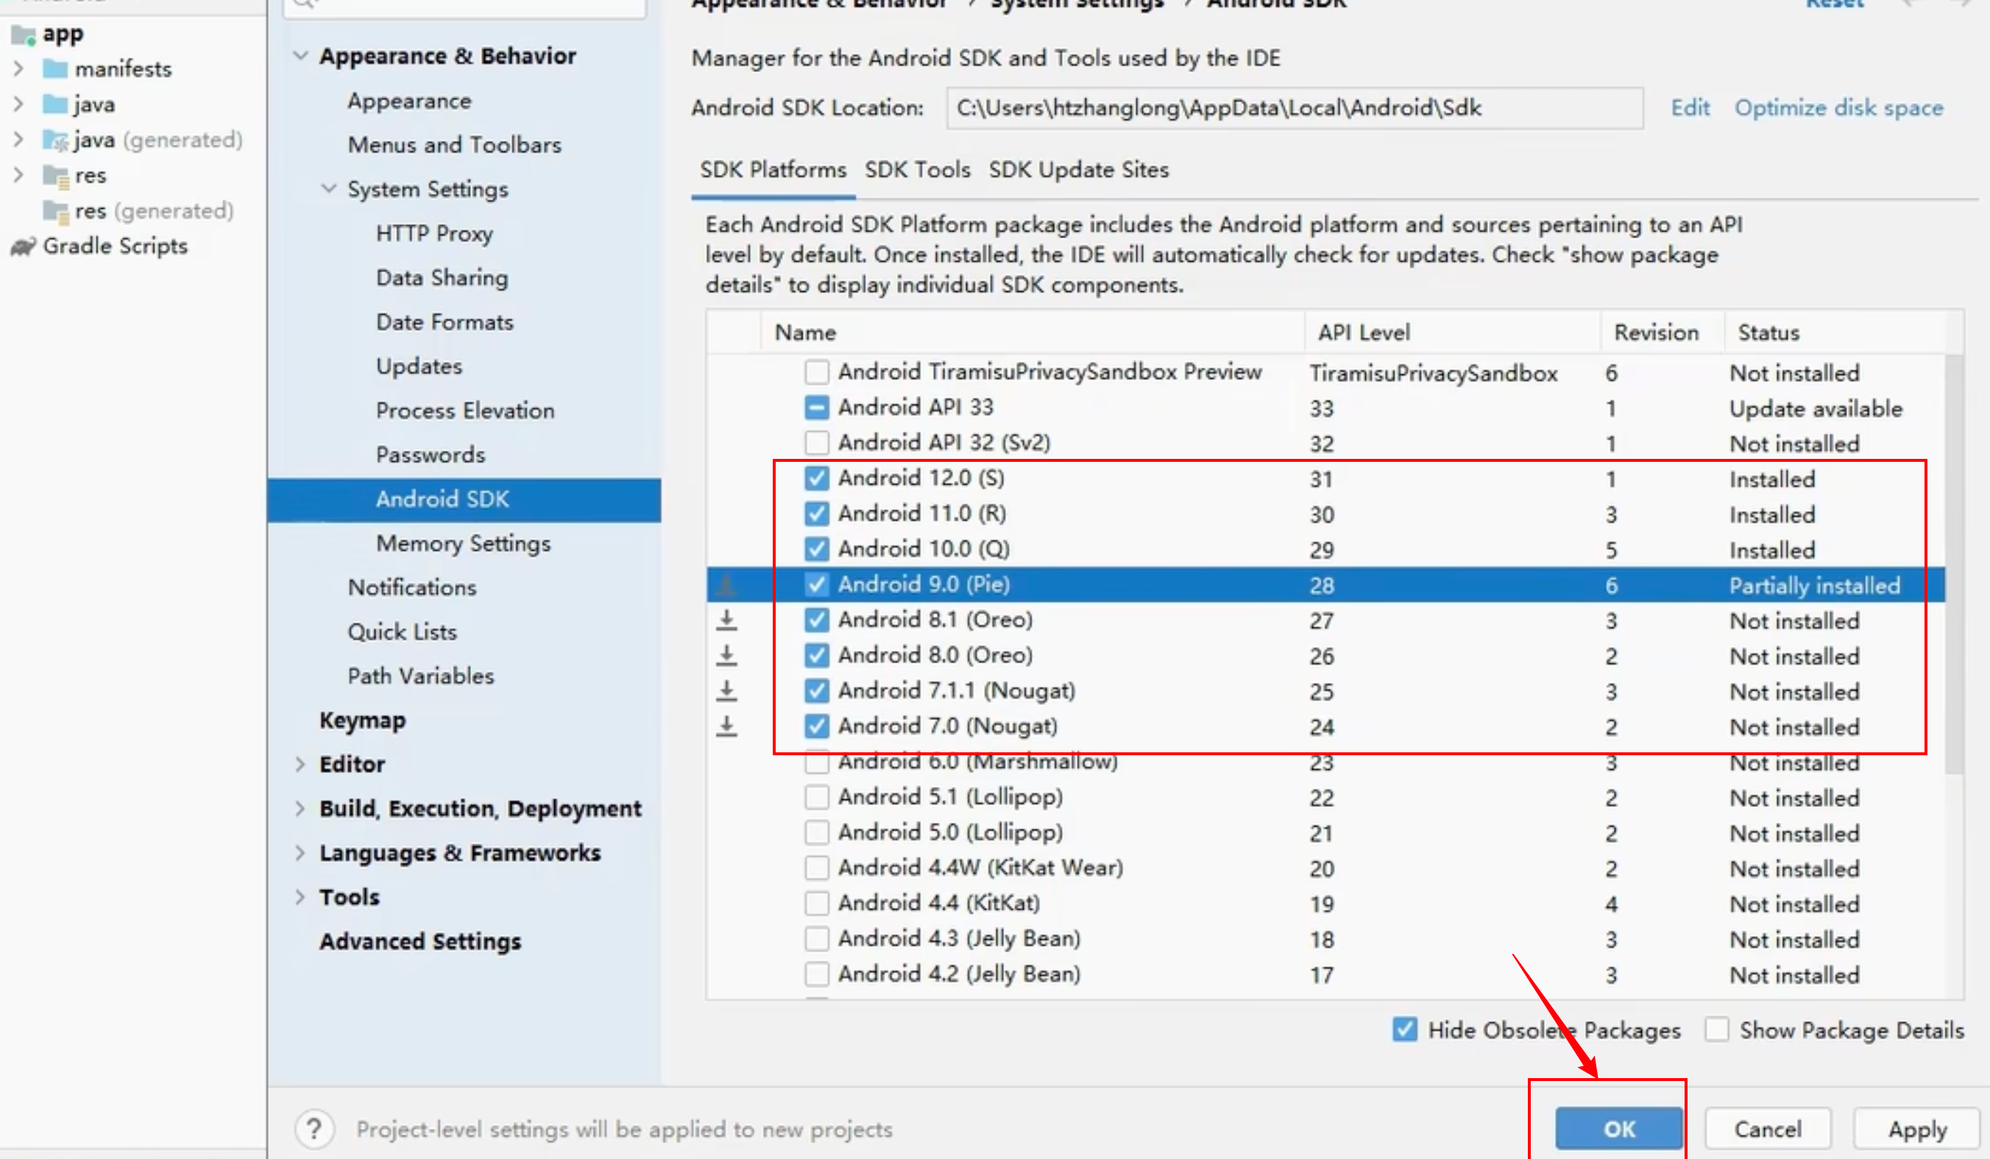Screen dimensions: 1990x1159
Task: Toggle Hide Obsolete Packages checkbox
Action: (x=1405, y=1029)
